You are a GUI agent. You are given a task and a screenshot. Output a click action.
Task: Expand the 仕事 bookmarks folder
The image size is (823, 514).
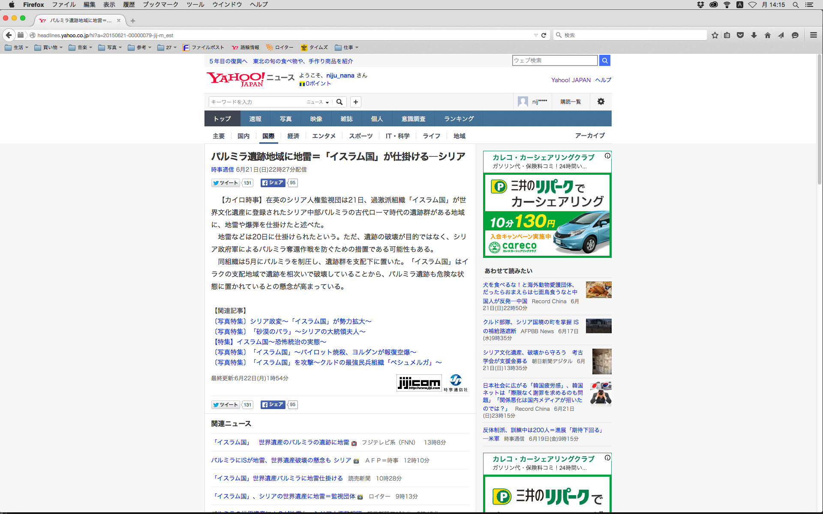coord(346,48)
